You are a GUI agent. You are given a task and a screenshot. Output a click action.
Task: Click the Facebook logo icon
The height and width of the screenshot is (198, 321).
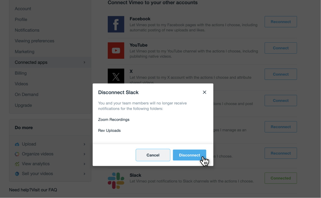pos(116,24)
